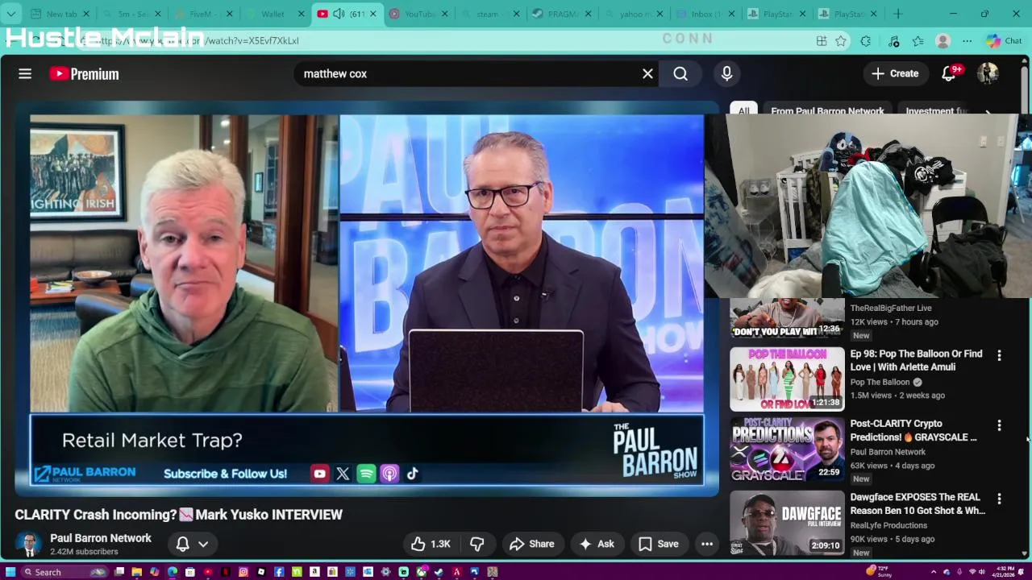Click the video player showing Mark Yusko interview
1032x580 pixels.
(x=367, y=300)
